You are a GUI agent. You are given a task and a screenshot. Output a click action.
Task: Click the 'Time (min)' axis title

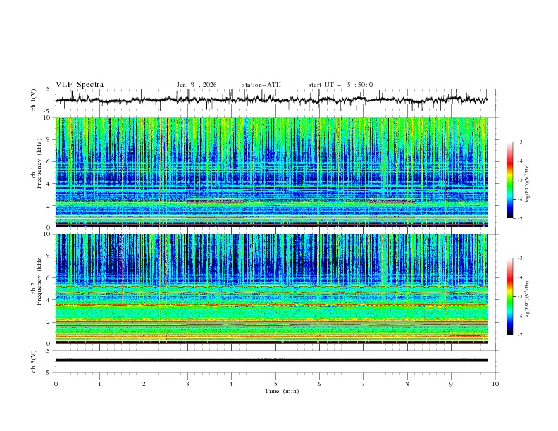coord(282,391)
